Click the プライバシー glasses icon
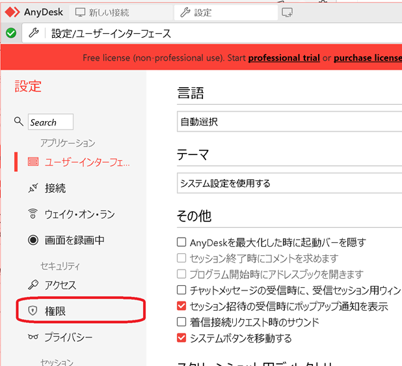Screen dimensions: 402x366 click(x=33, y=337)
